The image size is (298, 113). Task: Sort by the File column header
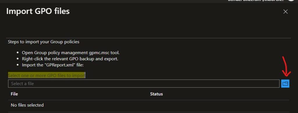coord(14,94)
